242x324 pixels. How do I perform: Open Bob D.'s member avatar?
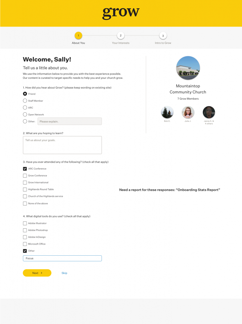167,112
